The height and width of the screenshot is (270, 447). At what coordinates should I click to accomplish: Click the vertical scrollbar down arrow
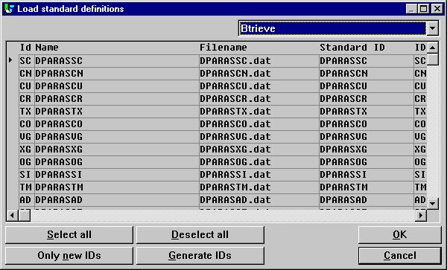(x=432, y=203)
